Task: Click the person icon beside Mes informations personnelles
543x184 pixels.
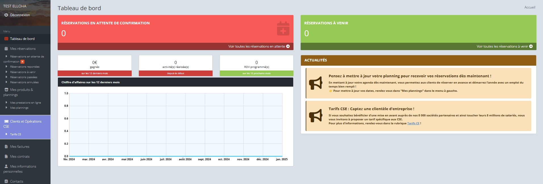Action: pos(6,166)
